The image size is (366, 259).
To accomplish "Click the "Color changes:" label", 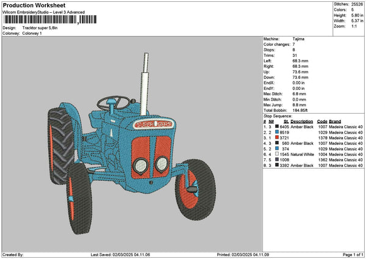I will 277,45.
